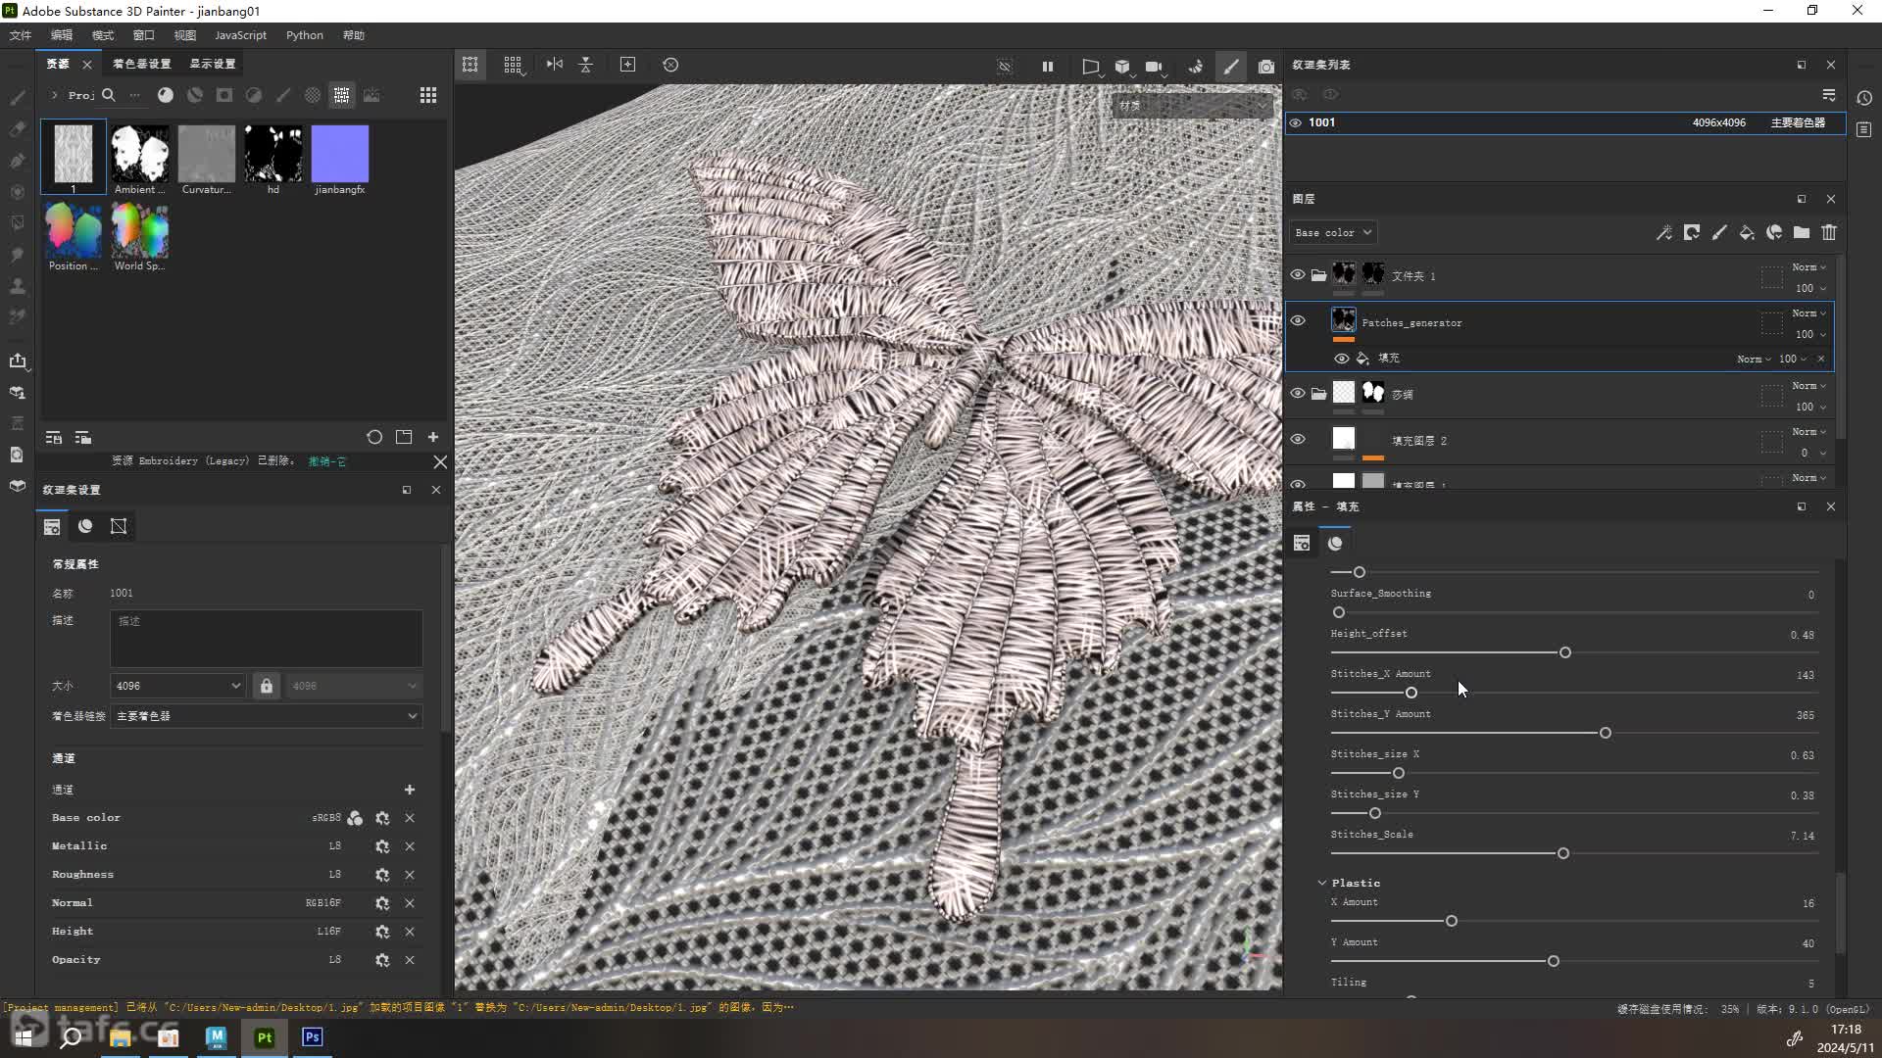
Task: Open camera screenshot tool icon
Action: point(1266,67)
